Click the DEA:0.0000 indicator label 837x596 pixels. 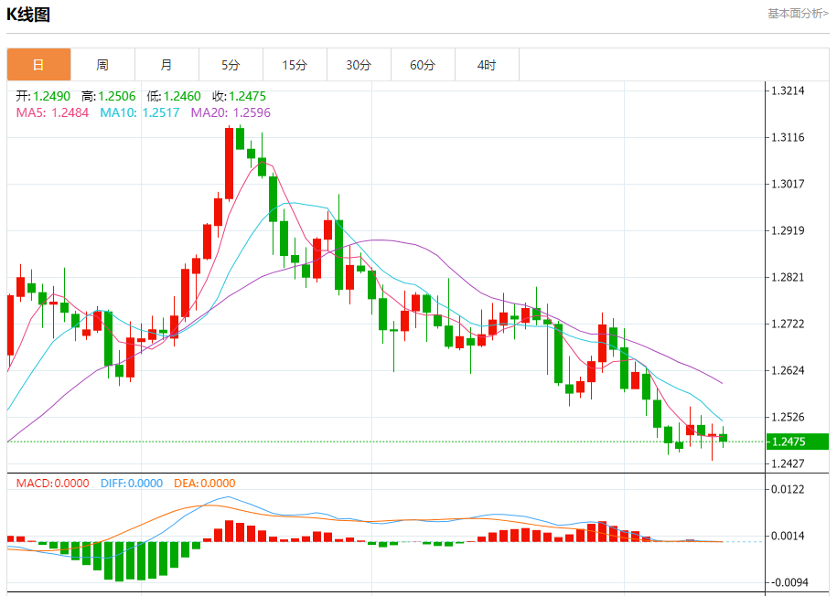pos(204,484)
